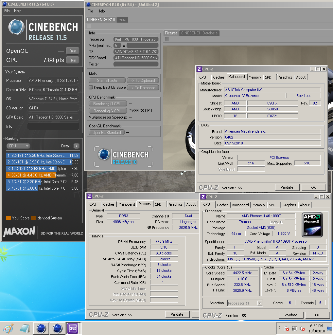Click Tester input field in Info group
Viewport: 333px width, 335px height.
[136, 64]
